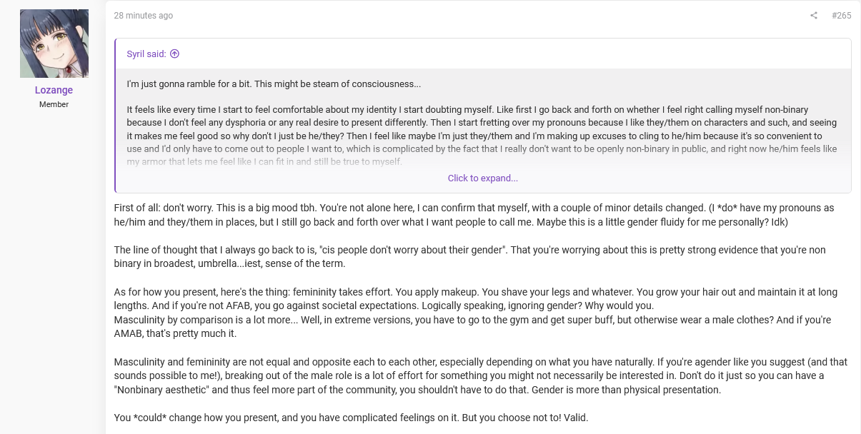The width and height of the screenshot is (861, 434).
Task: Open the Lozange username profile link
Action: coord(54,90)
